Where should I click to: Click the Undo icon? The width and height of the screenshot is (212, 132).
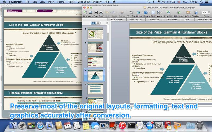(x=107, y=12)
